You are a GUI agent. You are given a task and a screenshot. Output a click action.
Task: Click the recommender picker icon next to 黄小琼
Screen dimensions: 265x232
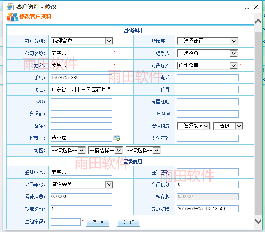pos(117,138)
